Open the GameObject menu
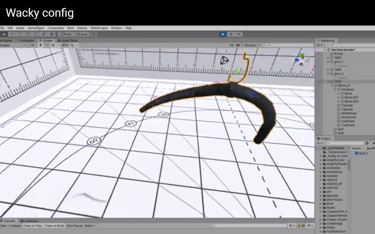 (36, 28)
